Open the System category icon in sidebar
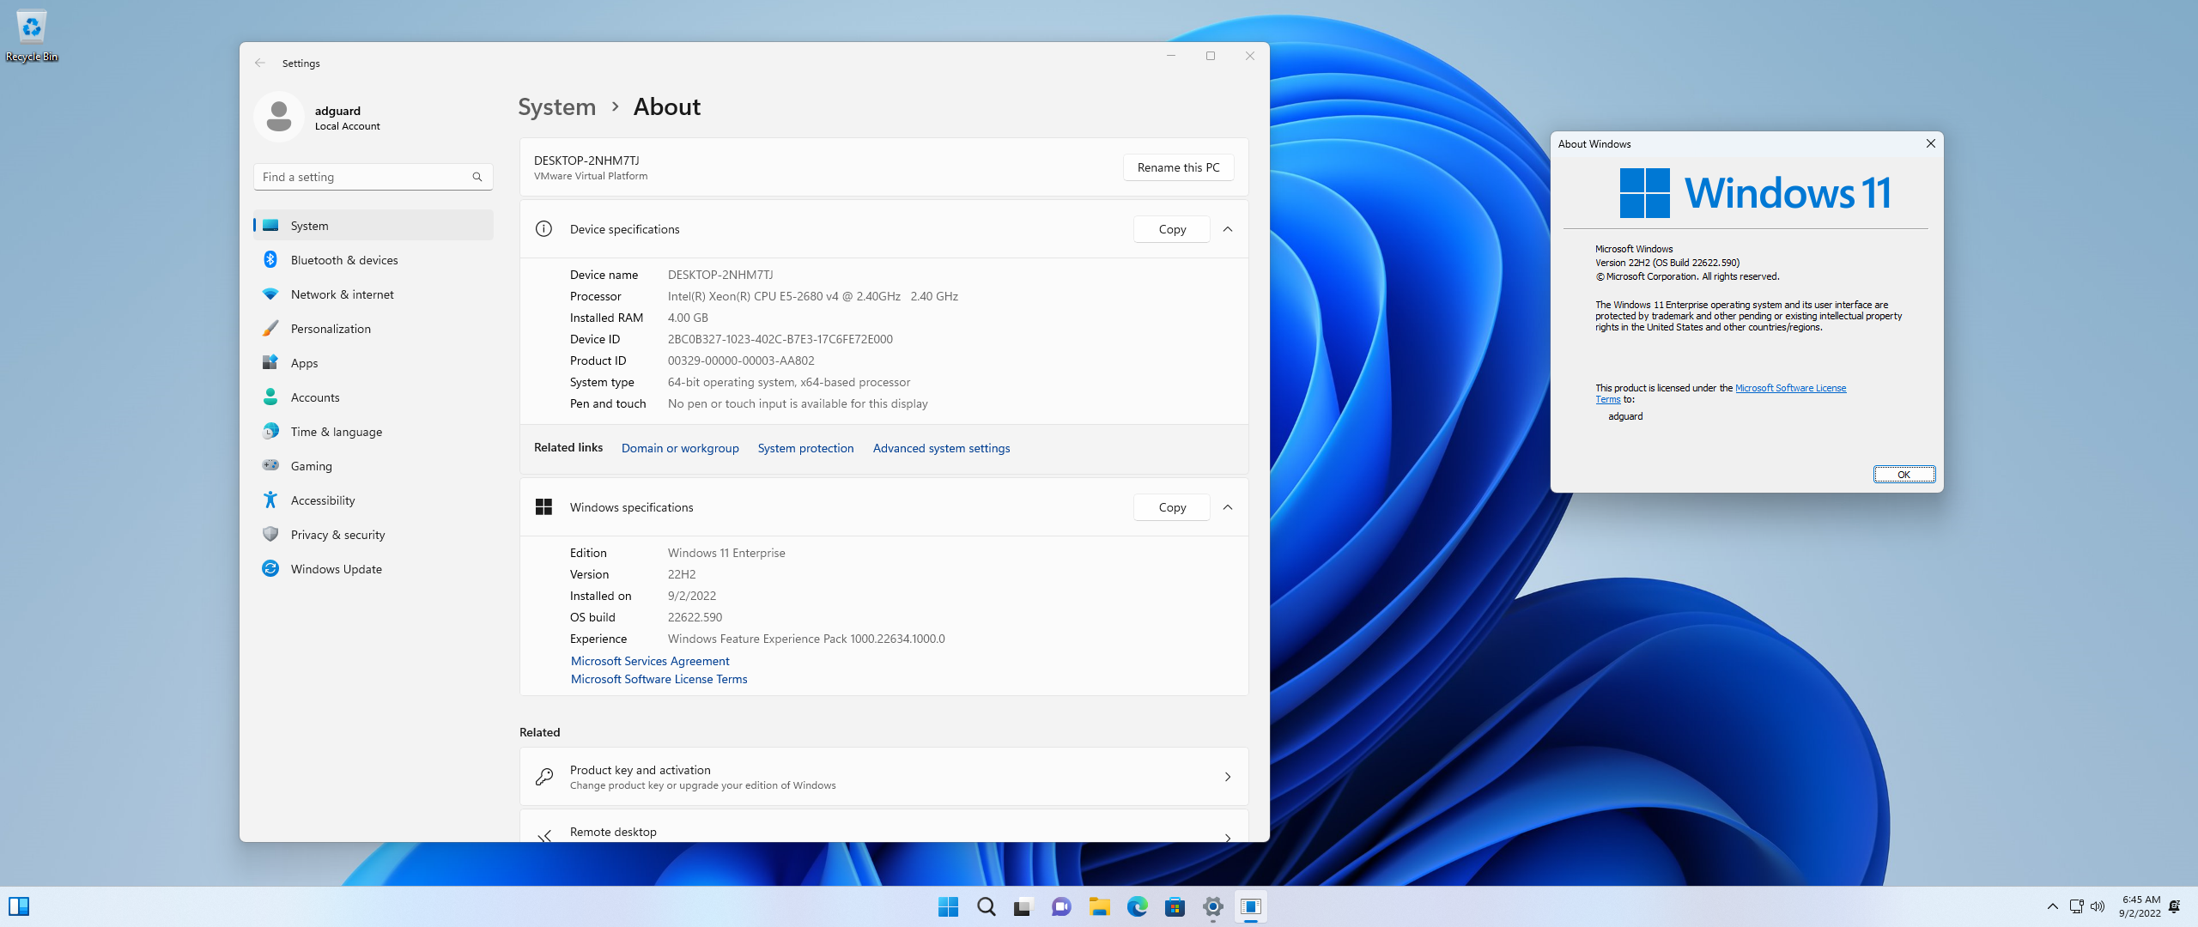 click(270, 225)
